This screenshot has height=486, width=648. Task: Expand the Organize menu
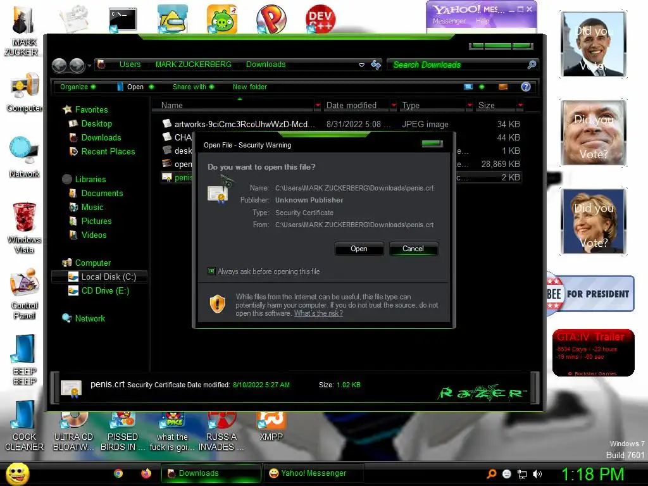pos(78,87)
